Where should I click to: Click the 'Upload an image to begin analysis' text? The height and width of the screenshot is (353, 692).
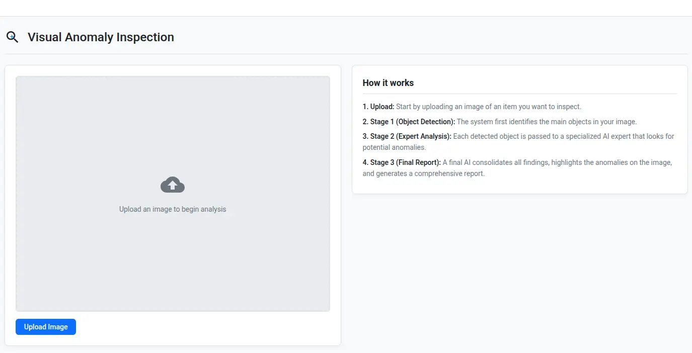tap(173, 209)
